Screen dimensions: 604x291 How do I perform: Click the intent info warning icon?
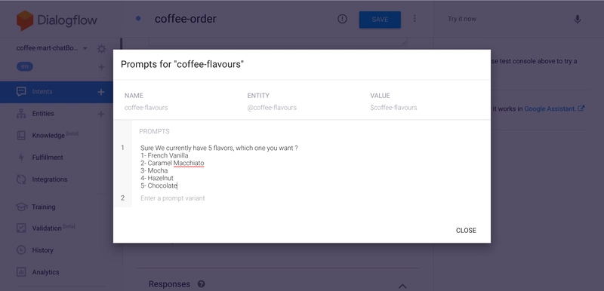[342, 19]
